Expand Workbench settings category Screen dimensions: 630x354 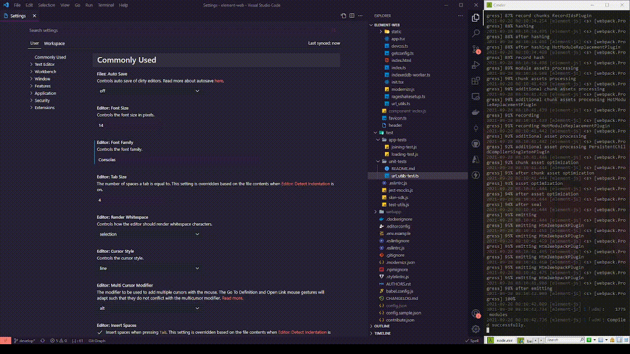coord(44,72)
